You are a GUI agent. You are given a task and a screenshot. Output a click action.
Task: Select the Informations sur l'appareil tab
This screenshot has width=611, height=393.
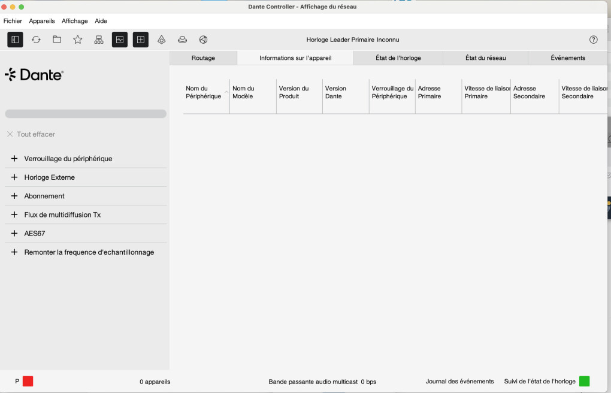click(295, 58)
